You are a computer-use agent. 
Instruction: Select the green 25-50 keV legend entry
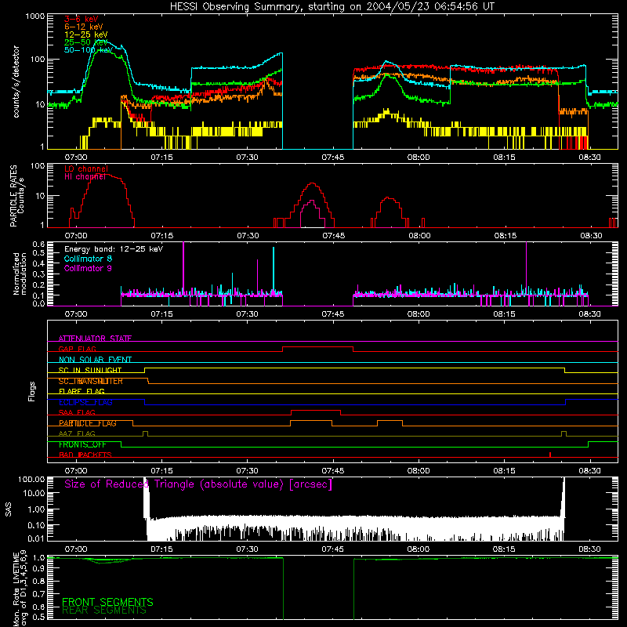(x=86, y=42)
